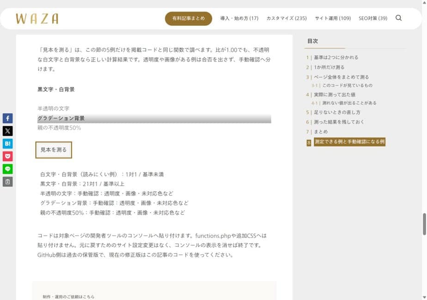Jump to 測った結果を残しておく section

(339, 122)
